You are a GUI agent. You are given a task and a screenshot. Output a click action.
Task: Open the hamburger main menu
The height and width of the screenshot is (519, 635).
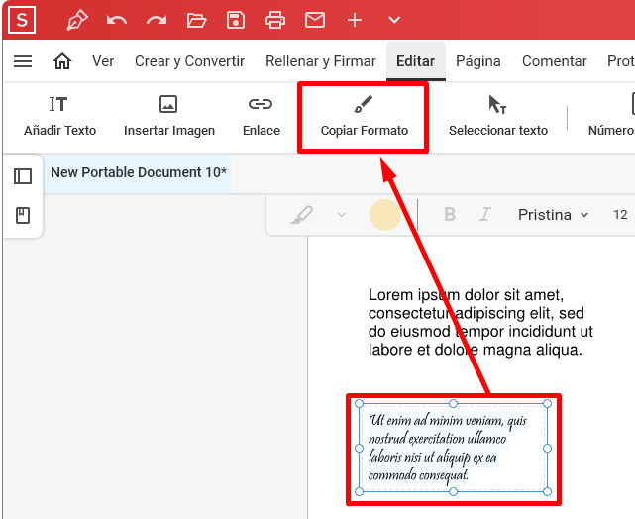(23, 61)
